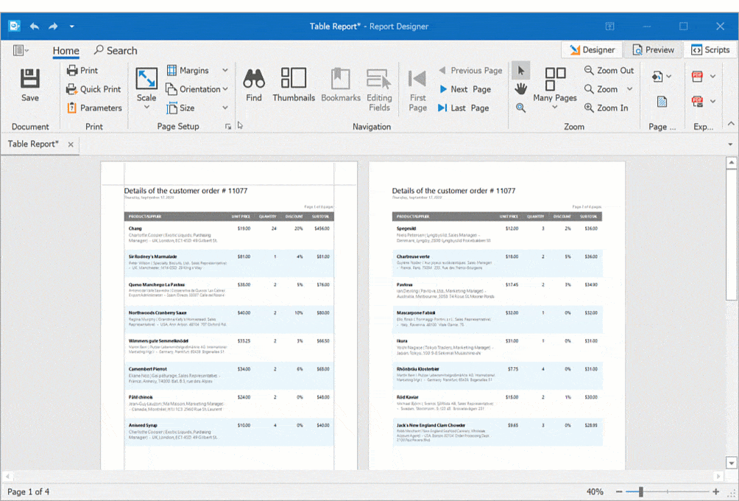Select the Hand tool in the Zoom group

pyautogui.click(x=520, y=87)
